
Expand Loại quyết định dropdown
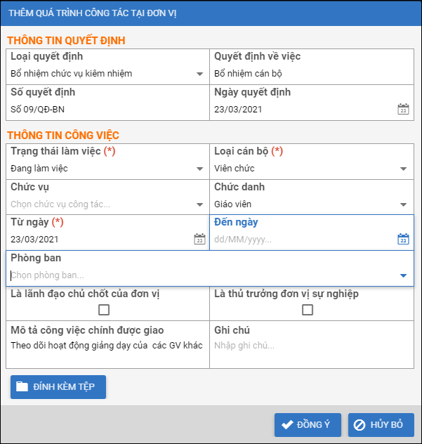click(199, 73)
